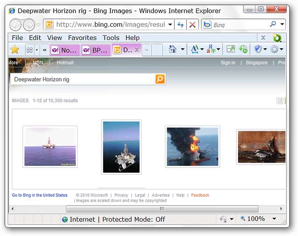Click the horizontal scrollbar right arrow
Viewport: 298px width, 236px height.
(281, 209)
